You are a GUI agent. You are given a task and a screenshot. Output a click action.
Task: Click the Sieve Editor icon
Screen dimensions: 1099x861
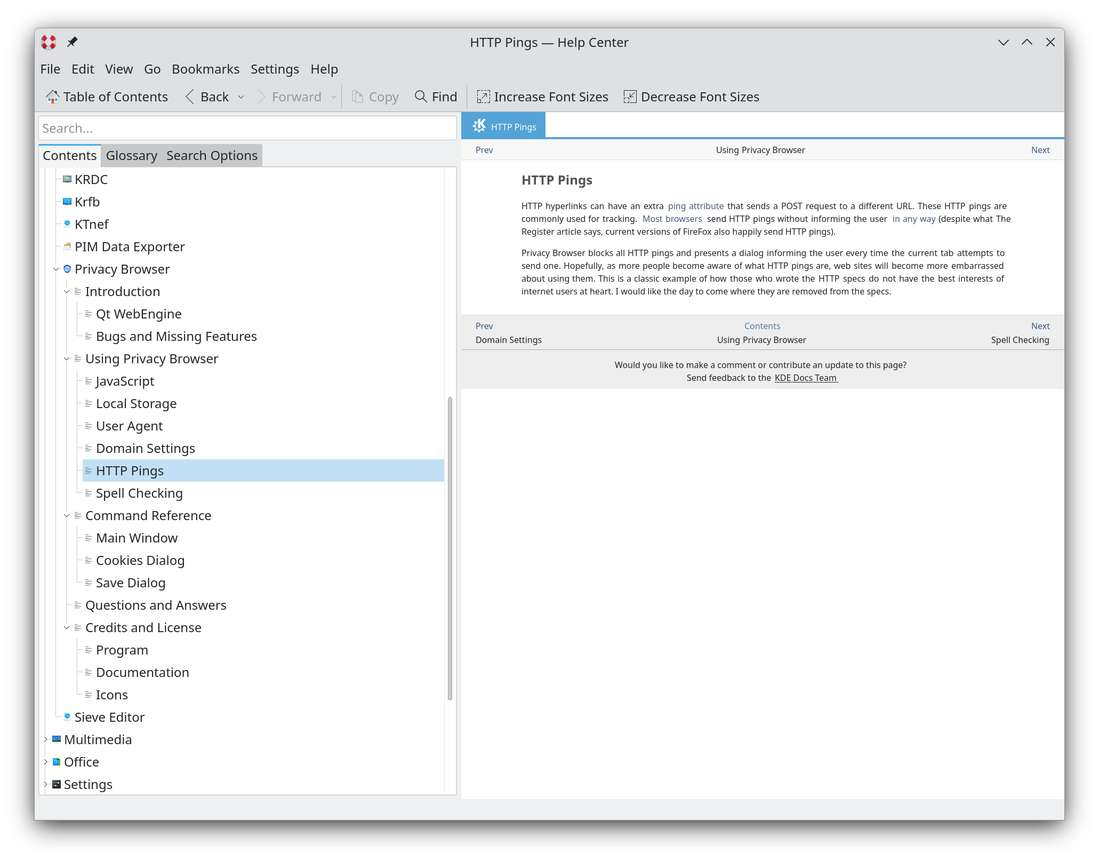67,717
